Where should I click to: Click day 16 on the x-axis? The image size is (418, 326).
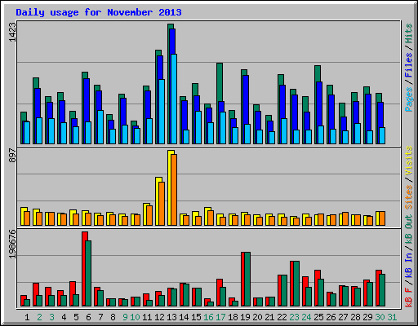click(208, 317)
